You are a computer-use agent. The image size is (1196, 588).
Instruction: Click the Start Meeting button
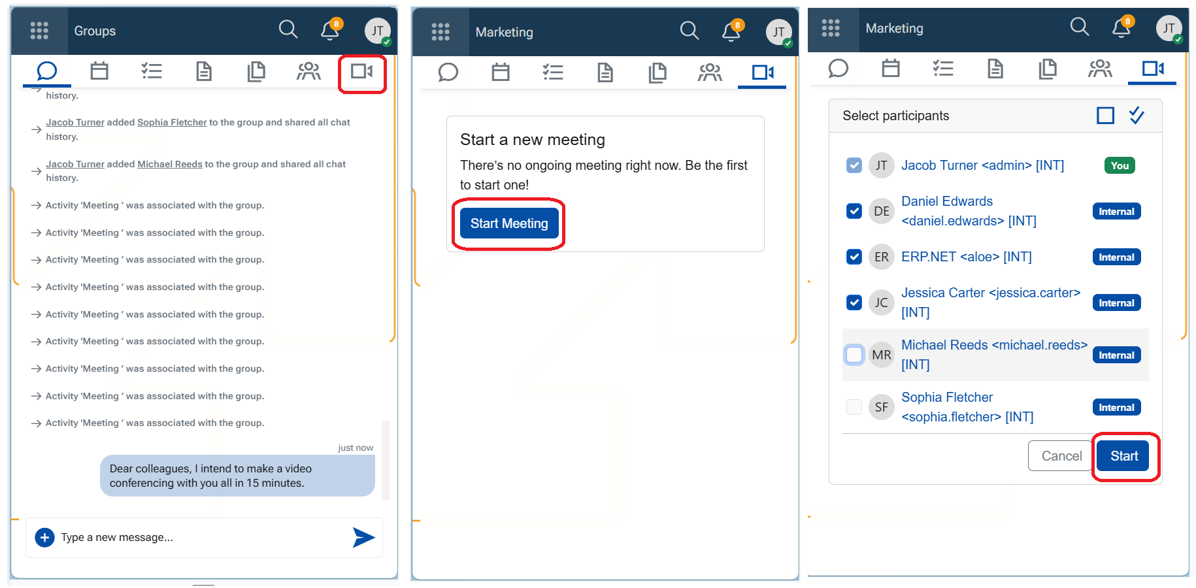tap(509, 223)
